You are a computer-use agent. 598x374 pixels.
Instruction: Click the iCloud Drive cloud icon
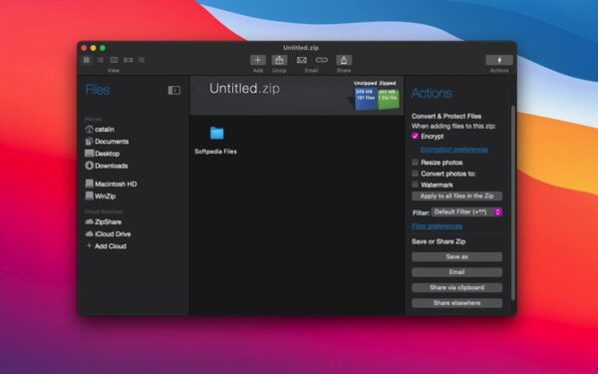click(90, 233)
